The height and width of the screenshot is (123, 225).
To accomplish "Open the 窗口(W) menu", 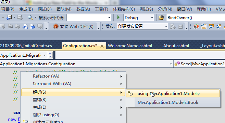I will point(185,9).
